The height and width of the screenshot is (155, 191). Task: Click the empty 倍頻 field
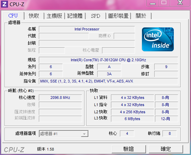click(x=60, y=105)
